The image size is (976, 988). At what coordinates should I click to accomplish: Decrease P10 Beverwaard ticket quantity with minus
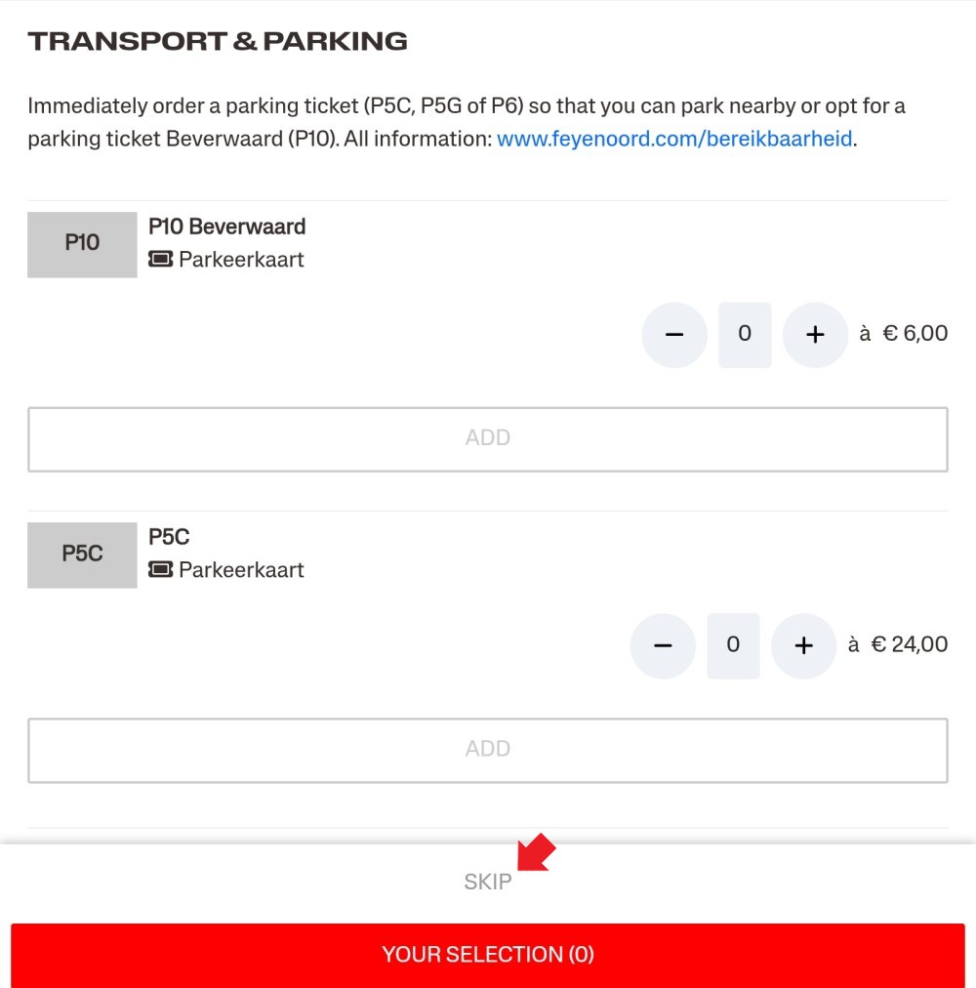pos(674,335)
